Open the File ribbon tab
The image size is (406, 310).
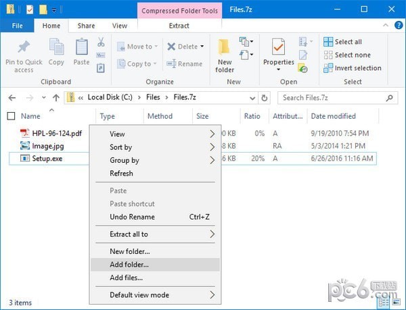(18, 26)
